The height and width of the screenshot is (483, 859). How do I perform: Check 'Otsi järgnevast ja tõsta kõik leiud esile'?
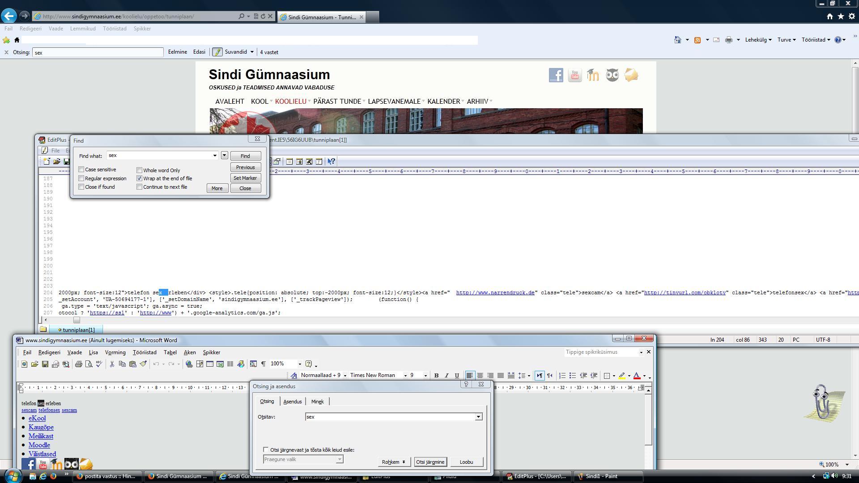pos(266,450)
